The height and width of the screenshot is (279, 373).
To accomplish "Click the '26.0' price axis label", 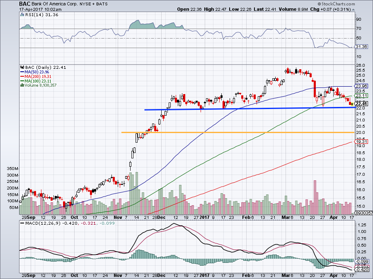I will (361, 65).
